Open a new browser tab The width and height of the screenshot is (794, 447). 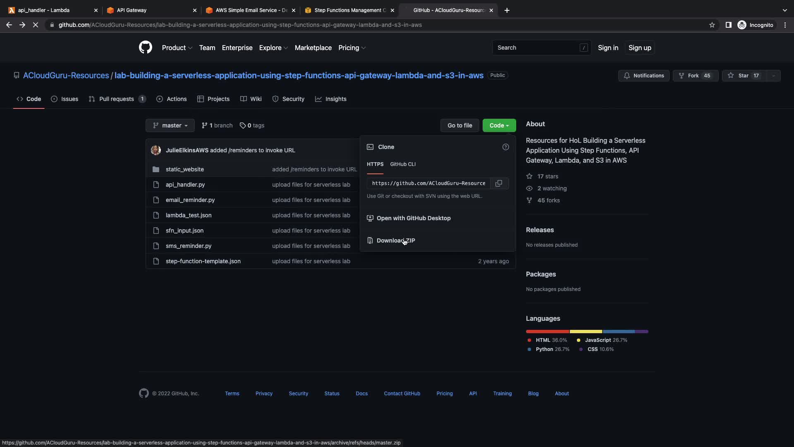[x=507, y=10]
